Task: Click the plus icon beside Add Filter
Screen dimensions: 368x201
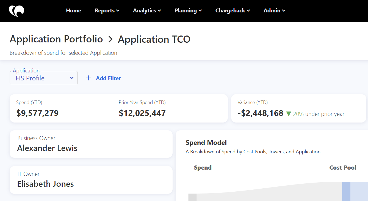Action: tap(88, 78)
